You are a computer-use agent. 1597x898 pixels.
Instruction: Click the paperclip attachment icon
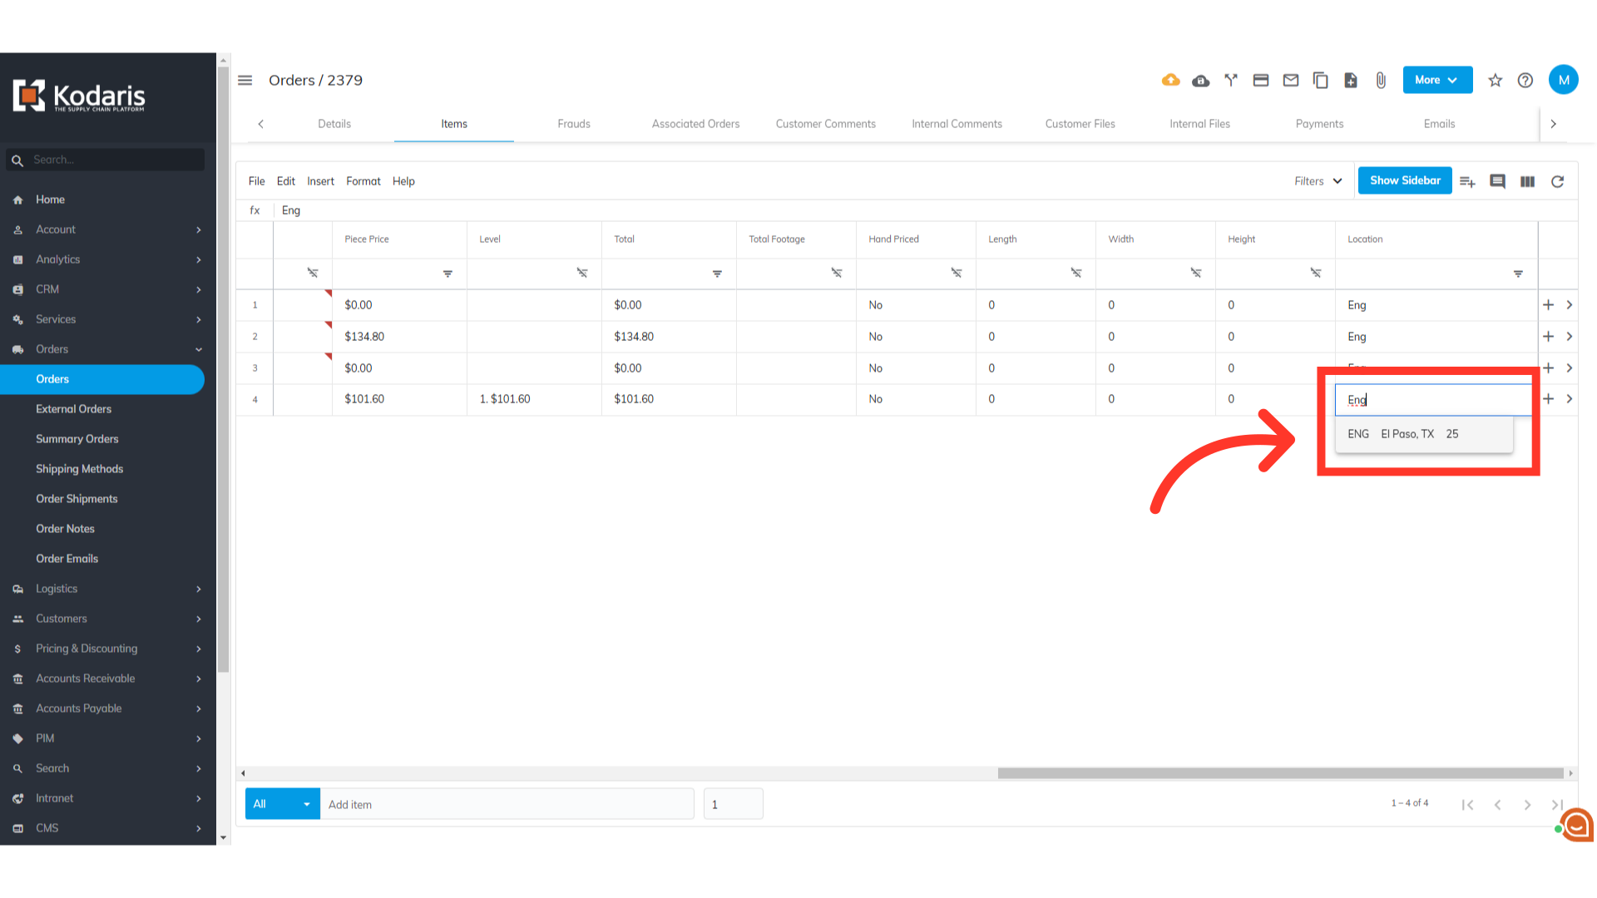click(x=1381, y=81)
